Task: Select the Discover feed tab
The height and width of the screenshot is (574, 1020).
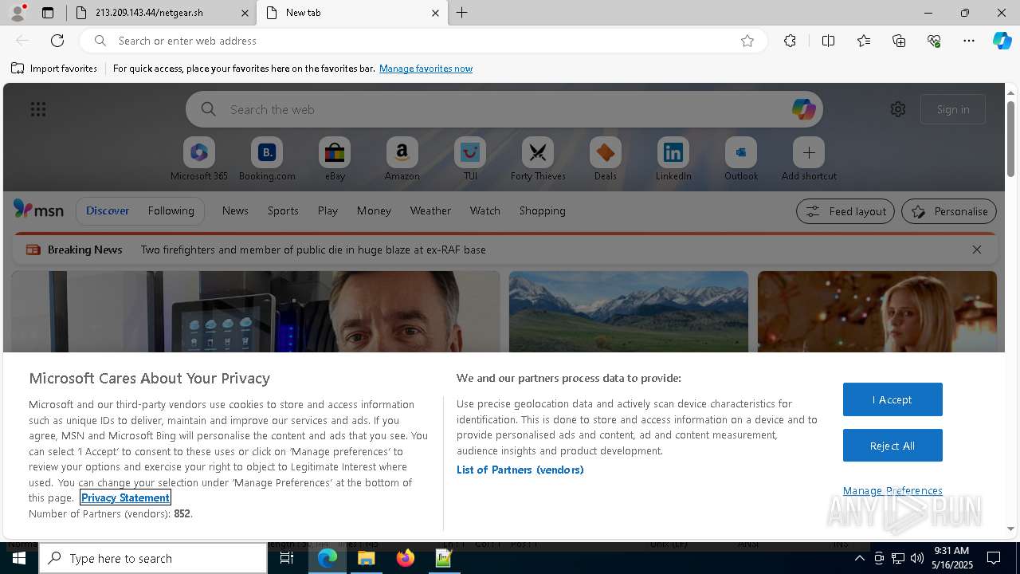Action: [108, 210]
